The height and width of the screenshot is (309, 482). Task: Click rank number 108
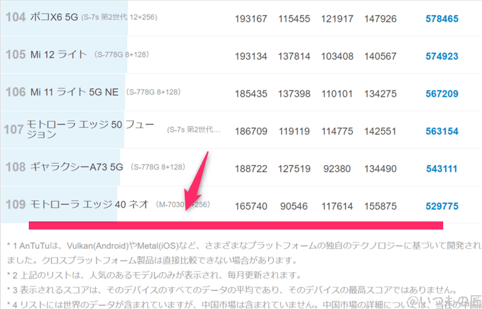pos(16,167)
